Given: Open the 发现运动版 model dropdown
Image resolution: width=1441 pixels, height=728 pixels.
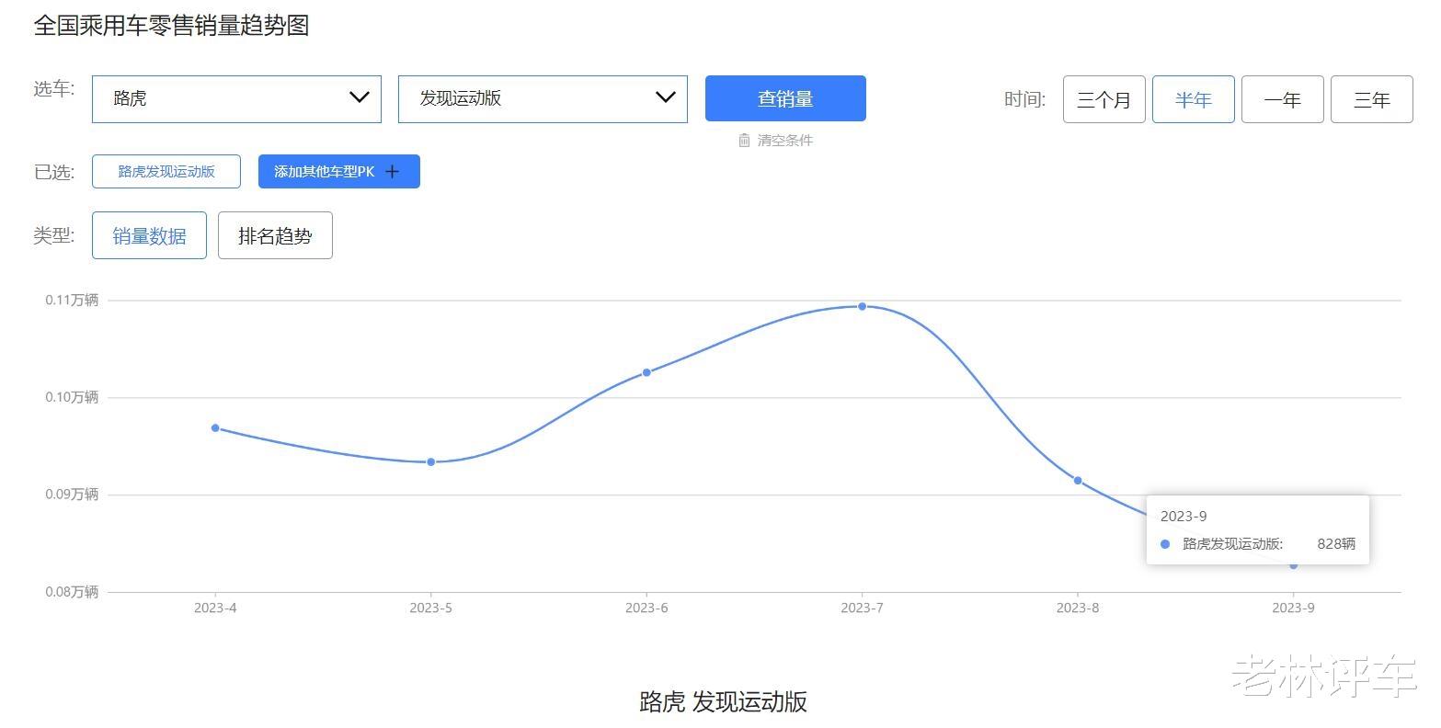Looking at the screenshot, I should click(543, 99).
